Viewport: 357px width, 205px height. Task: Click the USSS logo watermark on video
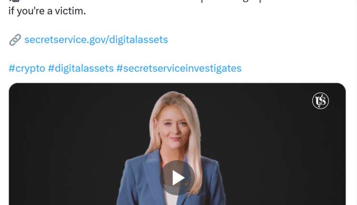click(x=320, y=101)
